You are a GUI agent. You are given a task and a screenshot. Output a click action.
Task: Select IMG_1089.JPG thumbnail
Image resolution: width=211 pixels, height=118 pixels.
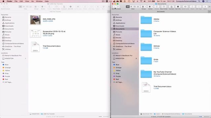click(35, 20)
